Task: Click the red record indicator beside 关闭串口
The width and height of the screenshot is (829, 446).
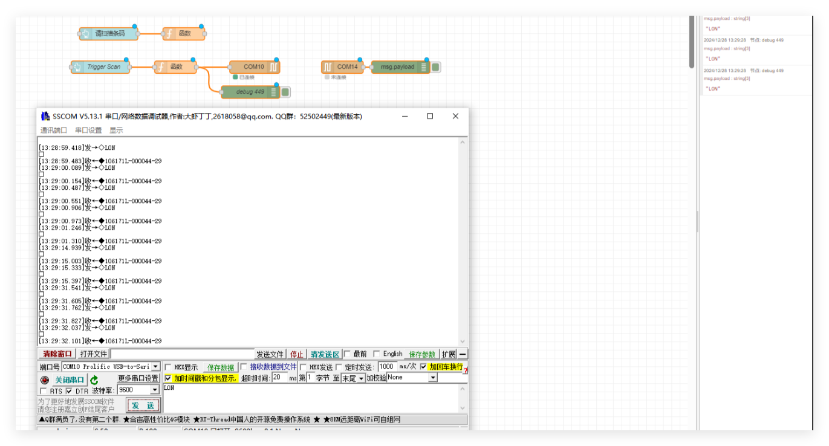Action: (44, 380)
